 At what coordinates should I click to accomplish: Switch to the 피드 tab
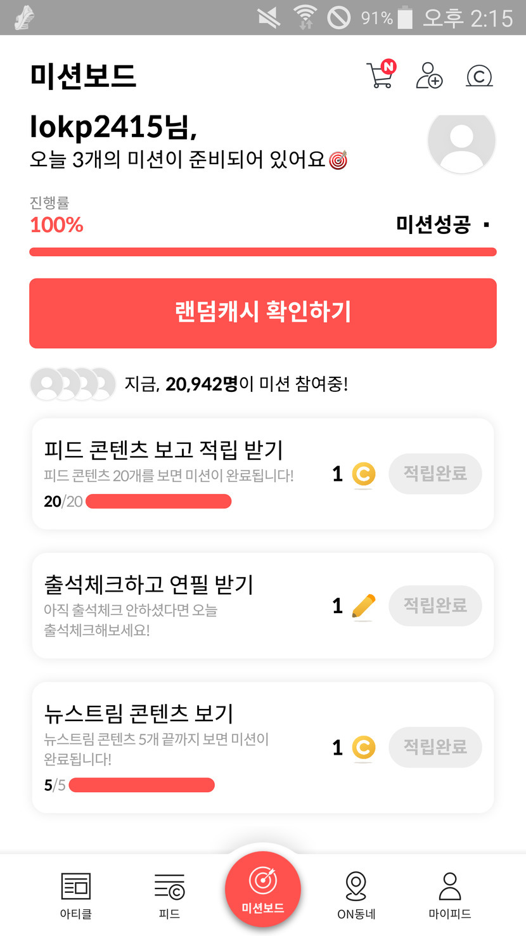tap(169, 895)
